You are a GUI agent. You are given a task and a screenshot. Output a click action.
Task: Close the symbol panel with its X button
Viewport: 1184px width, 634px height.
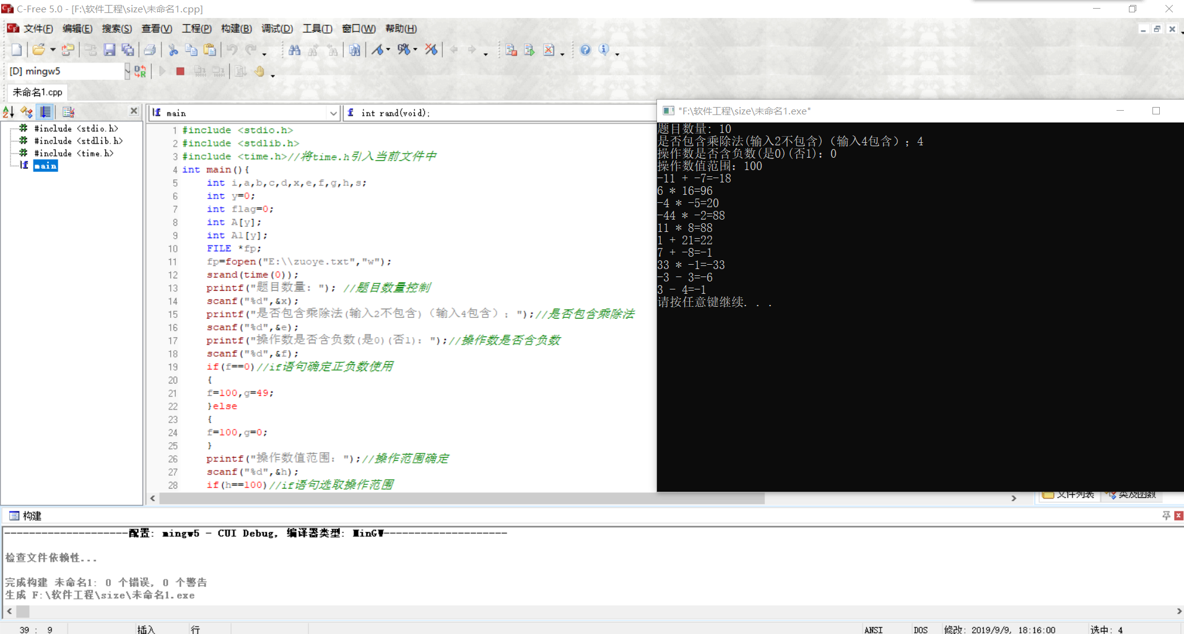click(x=134, y=111)
